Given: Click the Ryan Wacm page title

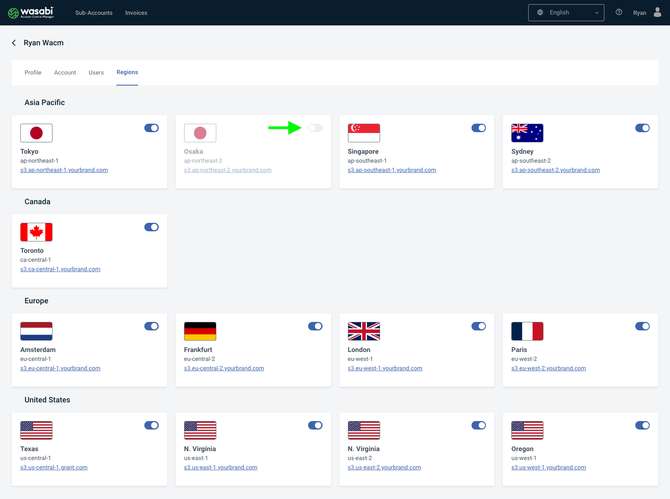Looking at the screenshot, I should pyautogui.click(x=44, y=43).
